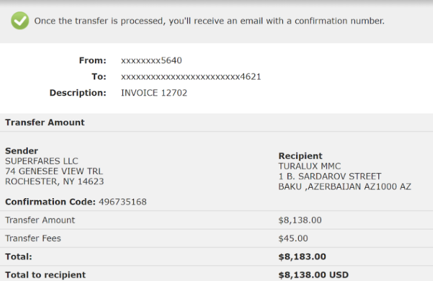The width and height of the screenshot is (433, 281).
Task: Select the $8,183.00 total value
Action: [x=302, y=257]
